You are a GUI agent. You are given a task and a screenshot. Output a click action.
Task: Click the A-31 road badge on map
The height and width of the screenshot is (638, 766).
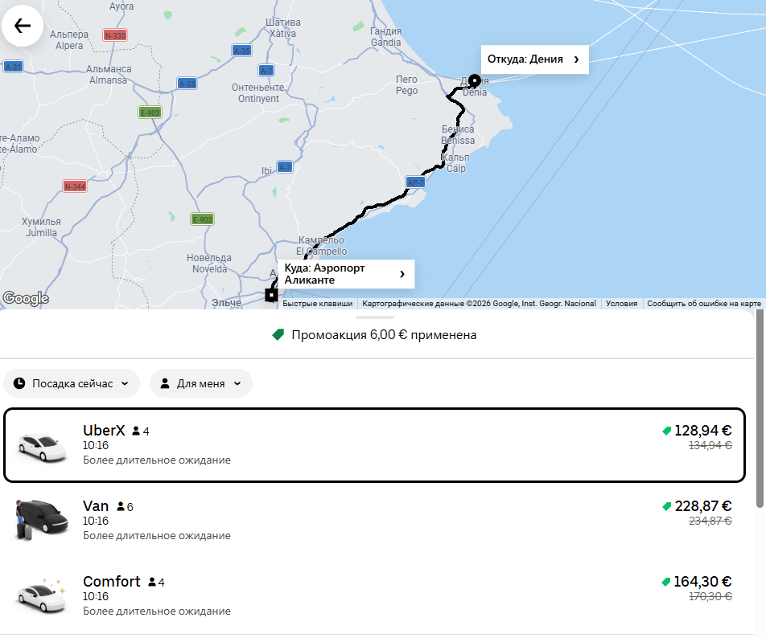point(13,67)
